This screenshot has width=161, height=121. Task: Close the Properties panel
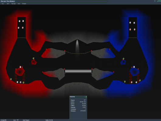coord(86,97)
